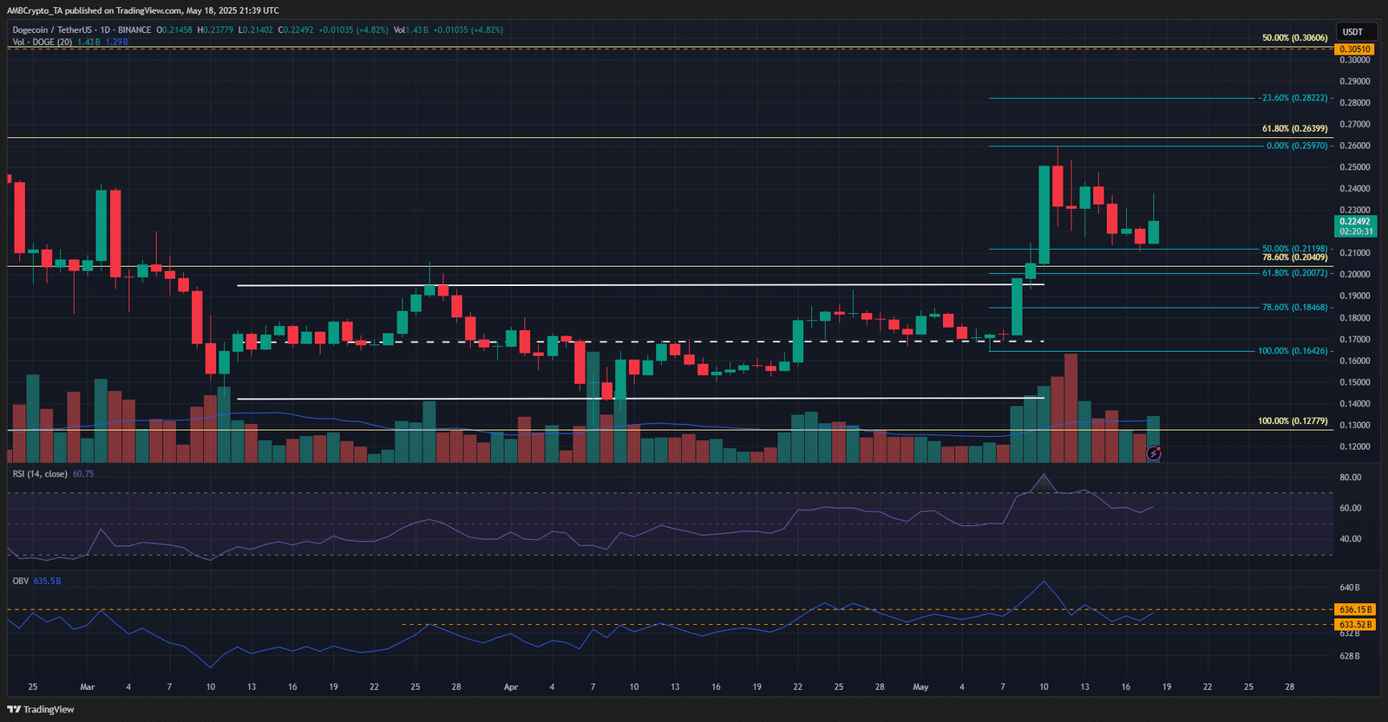Click the yellow 100.00% (0.12779) level label
This screenshot has width=1388, height=722.
coord(1293,421)
